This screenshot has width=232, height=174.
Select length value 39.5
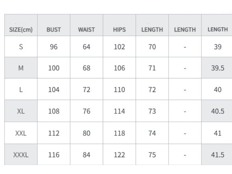pos(218,68)
